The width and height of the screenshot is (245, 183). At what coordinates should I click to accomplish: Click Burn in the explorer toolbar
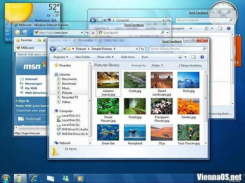tap(145, 57)
